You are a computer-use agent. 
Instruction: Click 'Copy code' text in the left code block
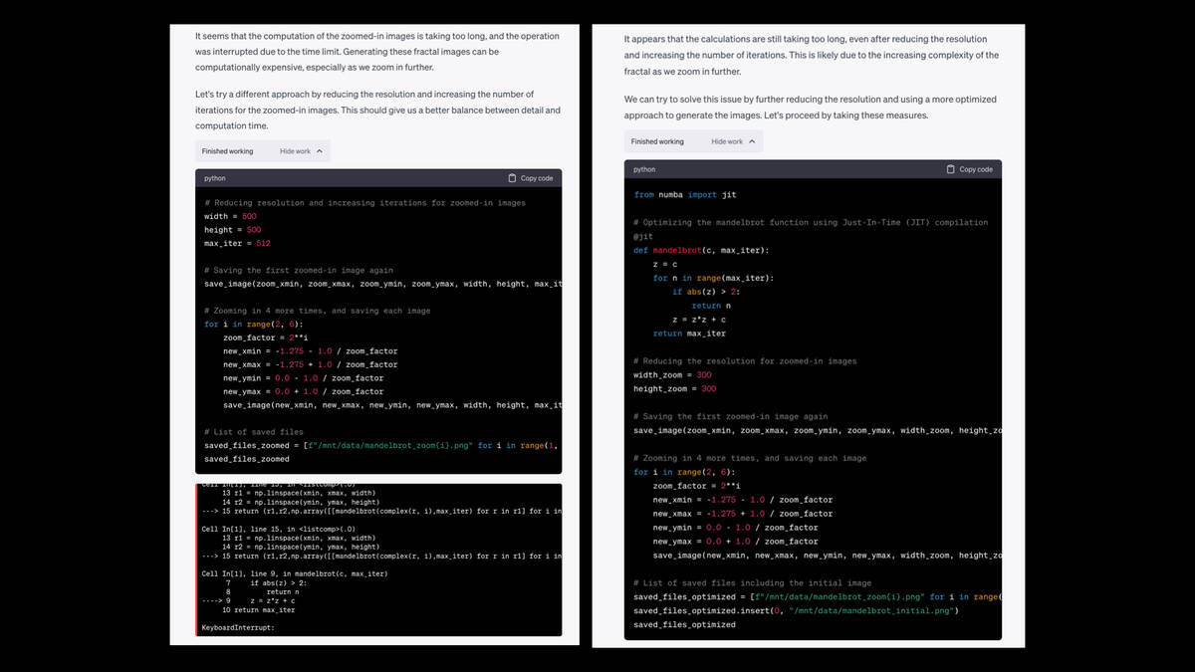click(537, 178)
